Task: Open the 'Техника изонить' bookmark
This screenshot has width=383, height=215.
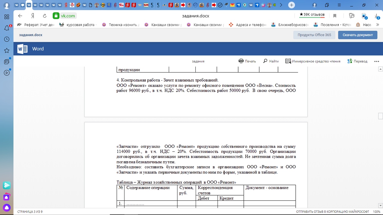Action: (121, 25)
